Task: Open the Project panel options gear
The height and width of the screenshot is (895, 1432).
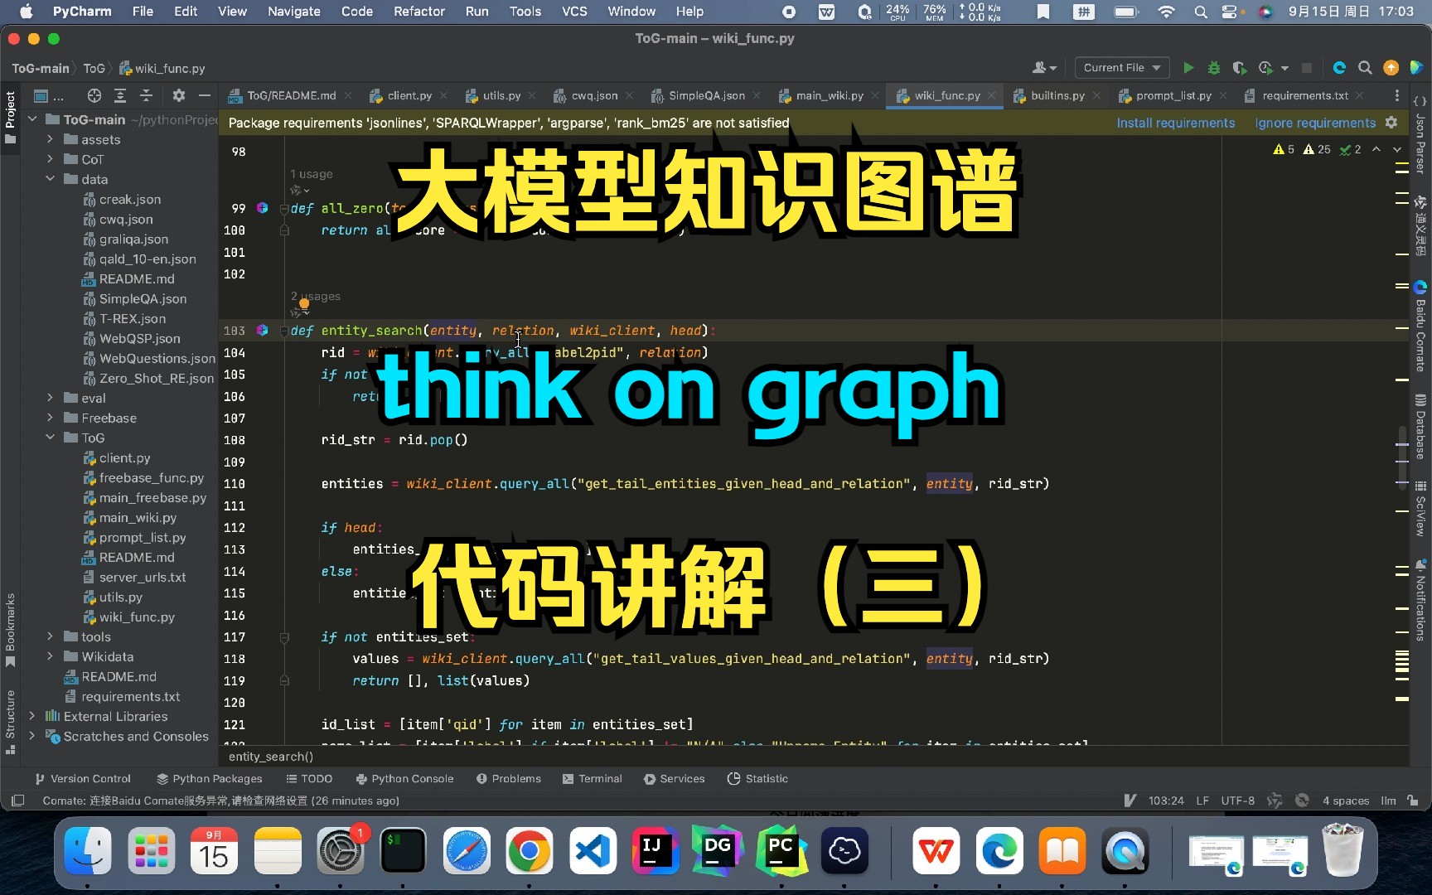Action: pyautogui.click(x=178, y=95)
